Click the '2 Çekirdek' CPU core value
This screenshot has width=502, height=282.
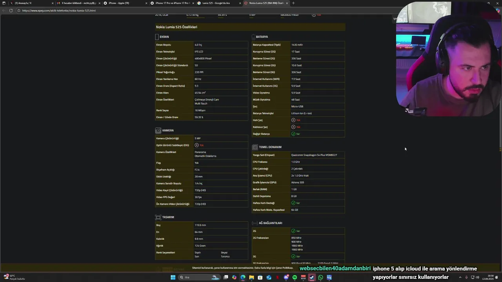tap(297, 169)
